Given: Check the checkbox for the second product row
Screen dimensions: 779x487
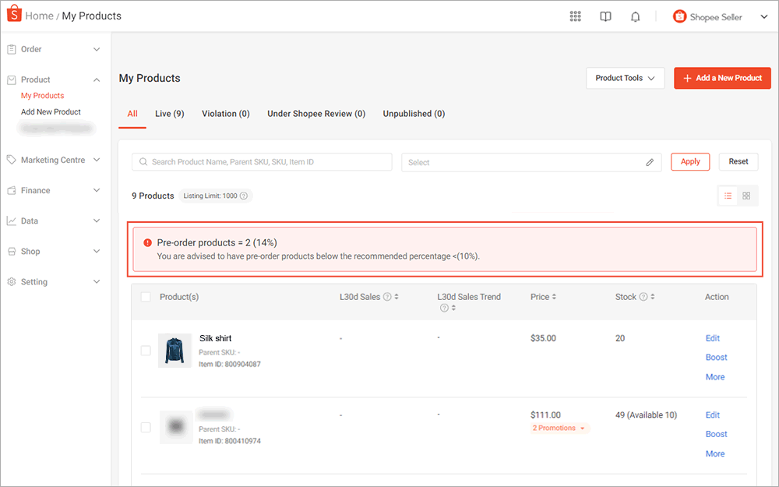Looking at the screenshot, I should 146,427.
